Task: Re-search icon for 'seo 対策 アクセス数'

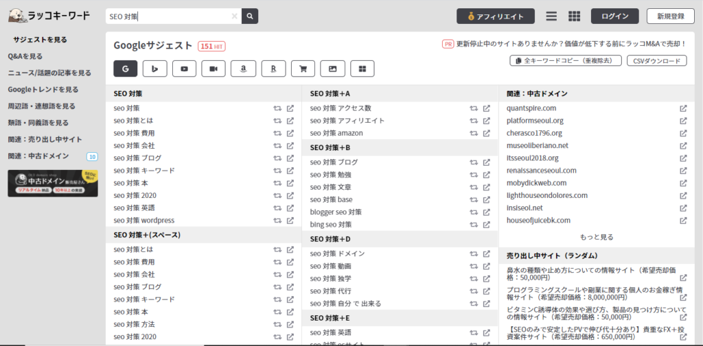Action: (474, 108)
